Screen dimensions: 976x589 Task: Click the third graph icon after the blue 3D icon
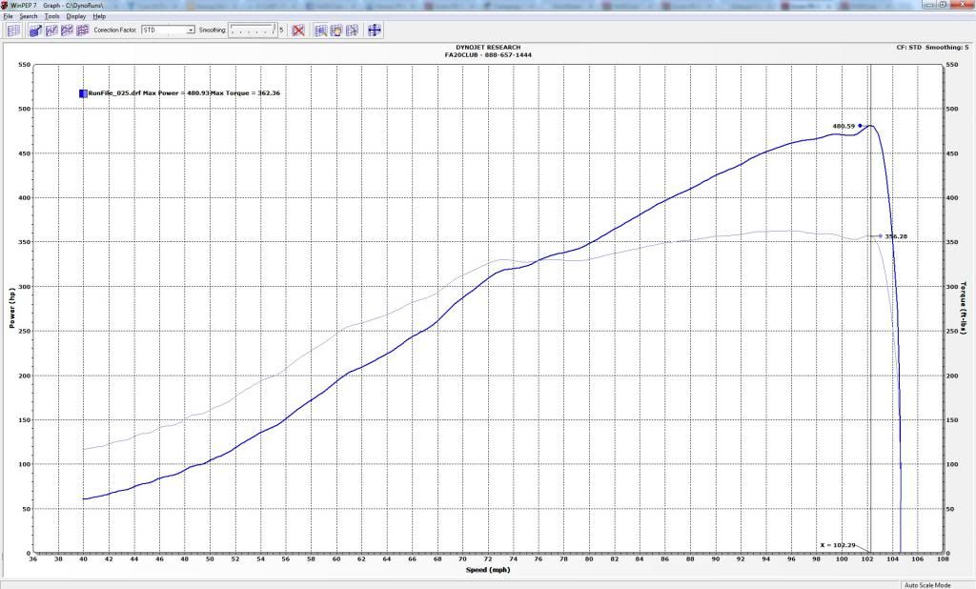coord(83,30)
